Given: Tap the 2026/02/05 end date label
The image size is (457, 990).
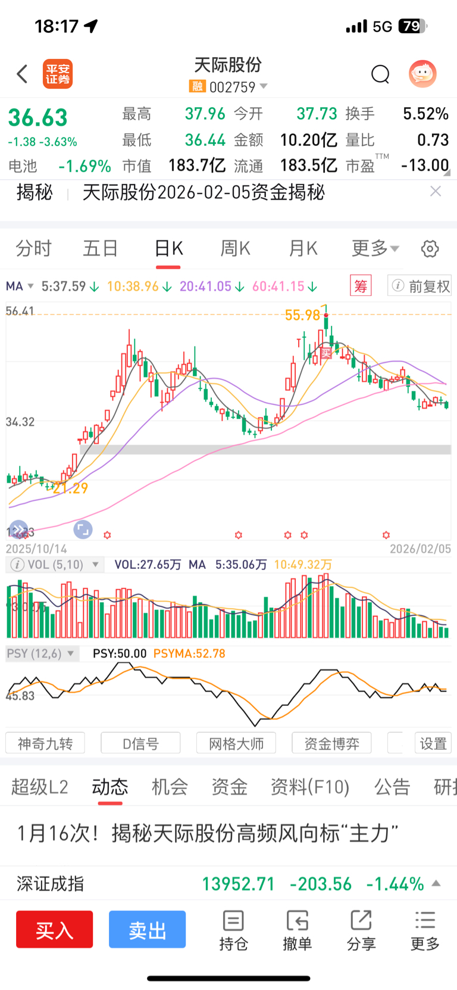Looking at the screenshot, I should [x=420, y=549].
